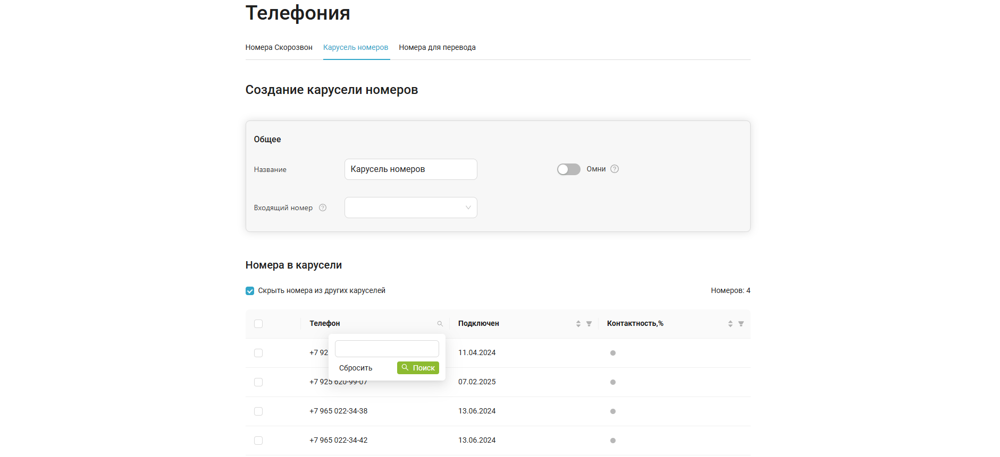Sort by Подключен column
The height and width of the screenshot is (457, 1000).
point(578,324)
